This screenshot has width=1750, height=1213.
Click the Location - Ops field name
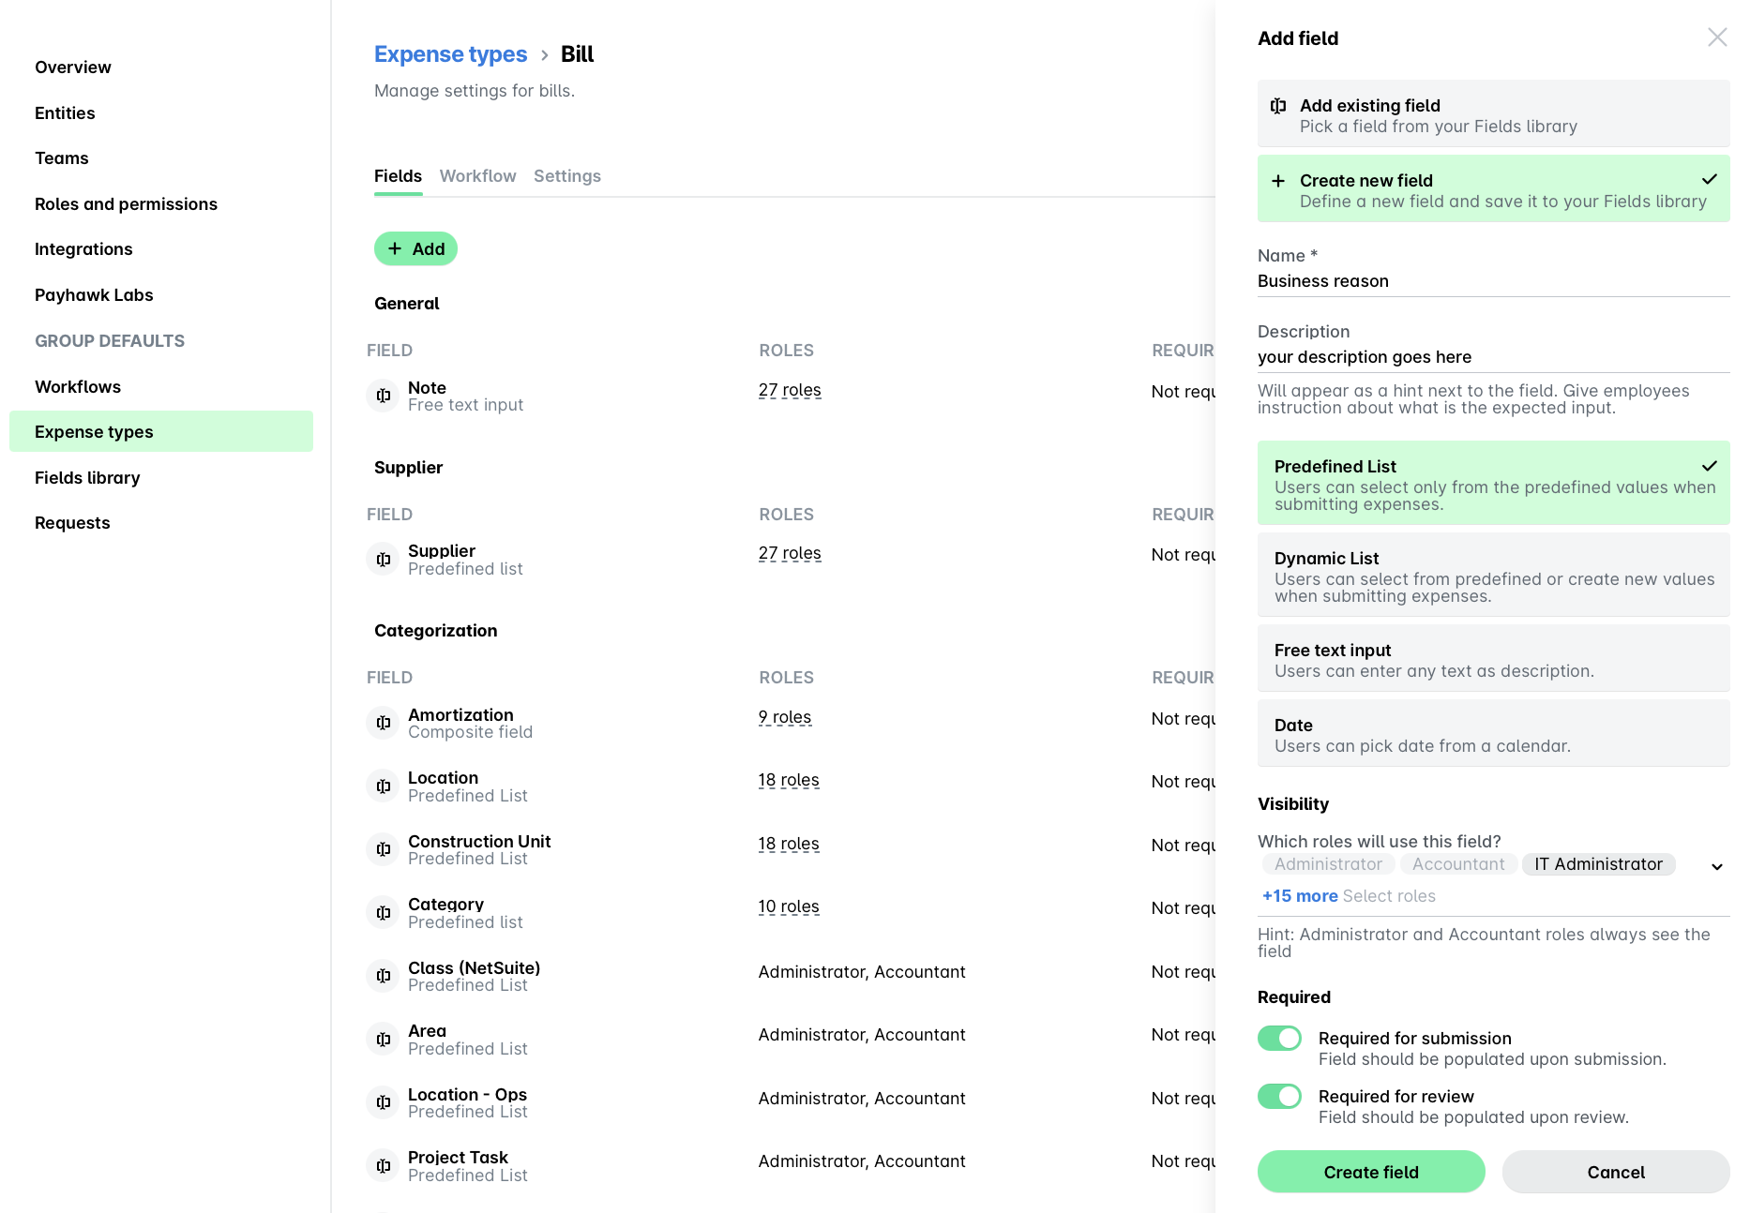[467, 1095]
